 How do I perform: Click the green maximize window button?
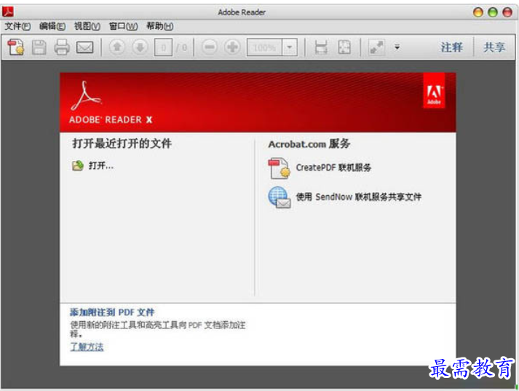click(493, 12)
